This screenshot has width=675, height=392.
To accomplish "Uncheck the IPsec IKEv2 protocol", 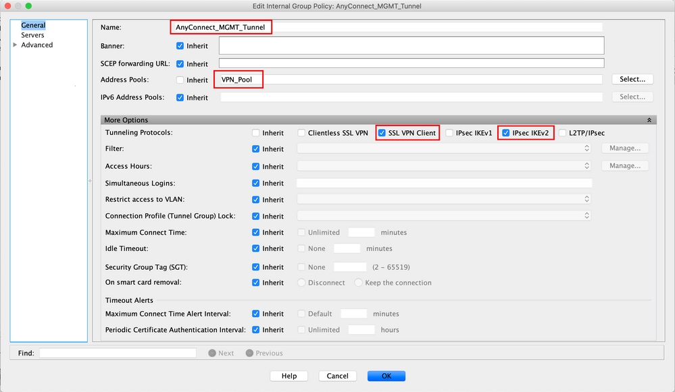I will tap(506, 133).
